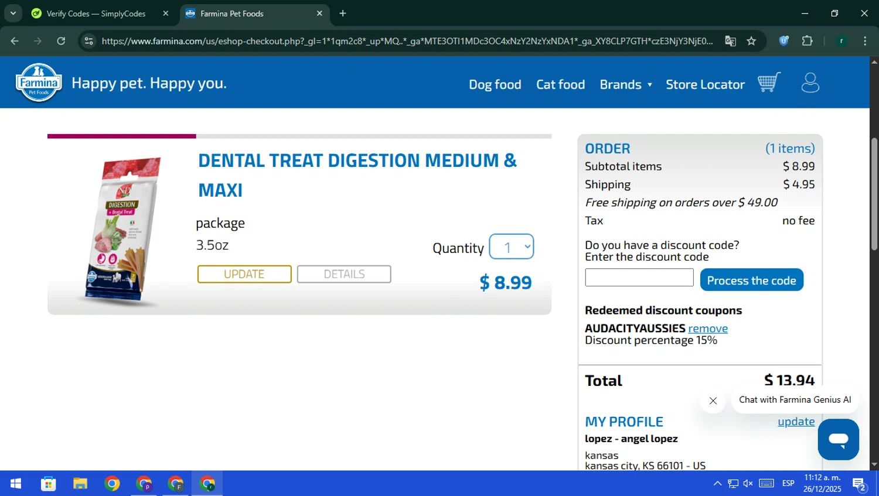Close the Farmina Pet Foods tab
The width and height of the screenshot is (879, 496).
(x=319, y=13)
